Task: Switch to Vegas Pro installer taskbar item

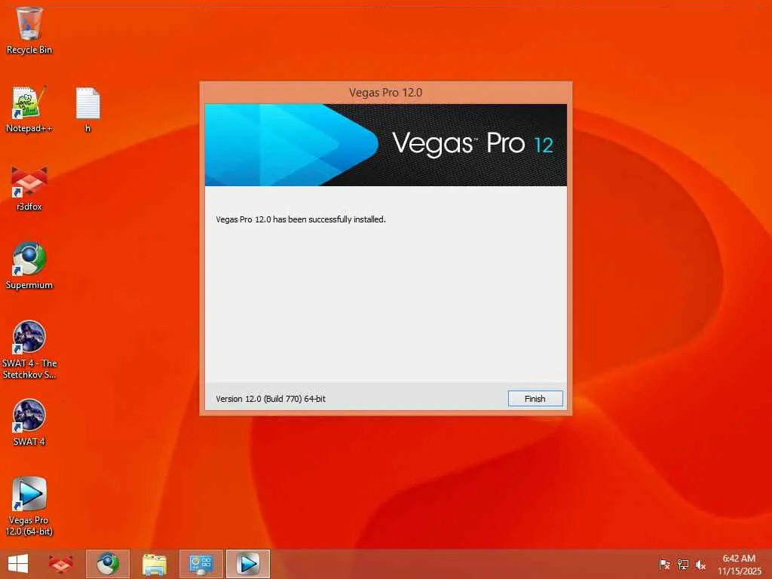Action: pos(247,564)
